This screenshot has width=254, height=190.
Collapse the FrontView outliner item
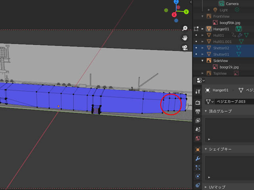(202, 16)
